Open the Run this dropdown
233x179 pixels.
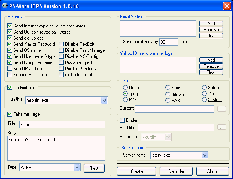[105, 100]
